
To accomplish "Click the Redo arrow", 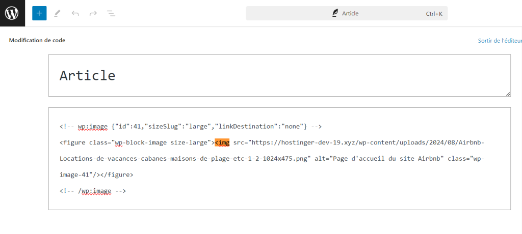I will point(93,13).
